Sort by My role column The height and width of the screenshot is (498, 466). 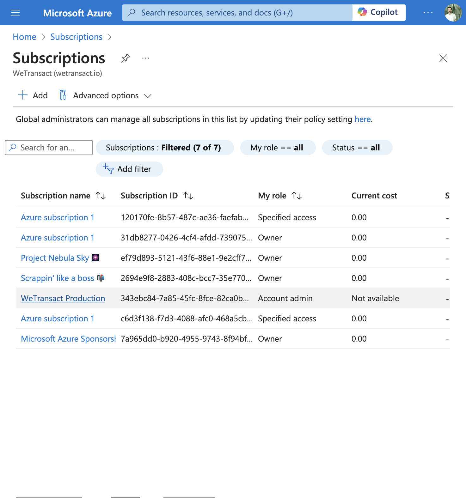click(280, 196)
